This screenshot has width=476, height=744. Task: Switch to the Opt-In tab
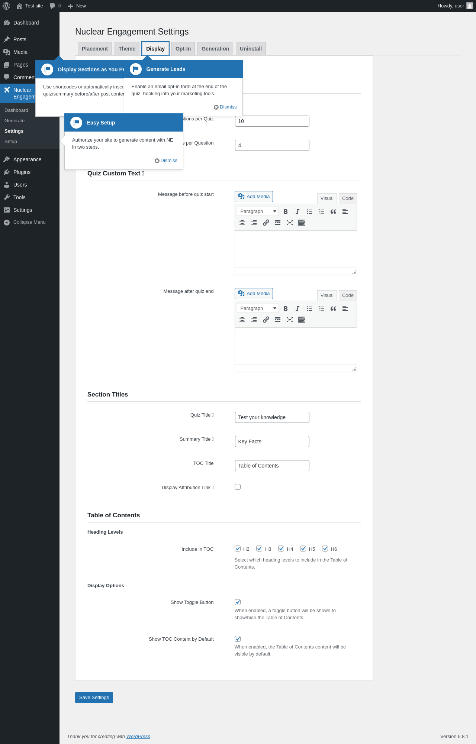coord(183,49)
